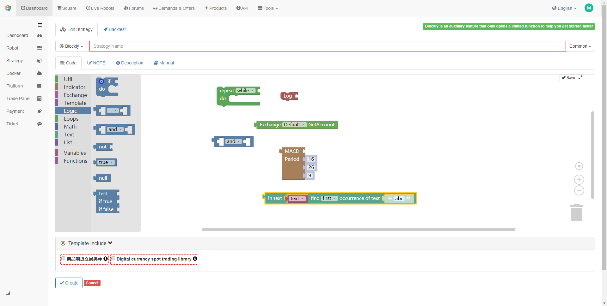Switch to the Description tab
Viewport: 607px width, 306px height.
130,63
